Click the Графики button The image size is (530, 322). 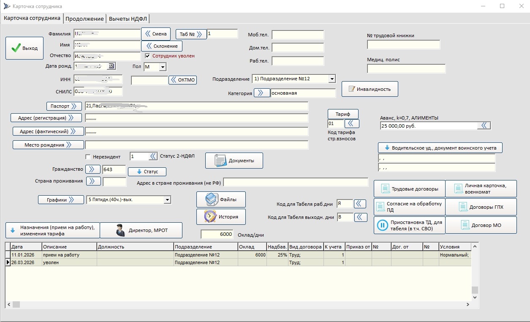click(x=61, y=200)
